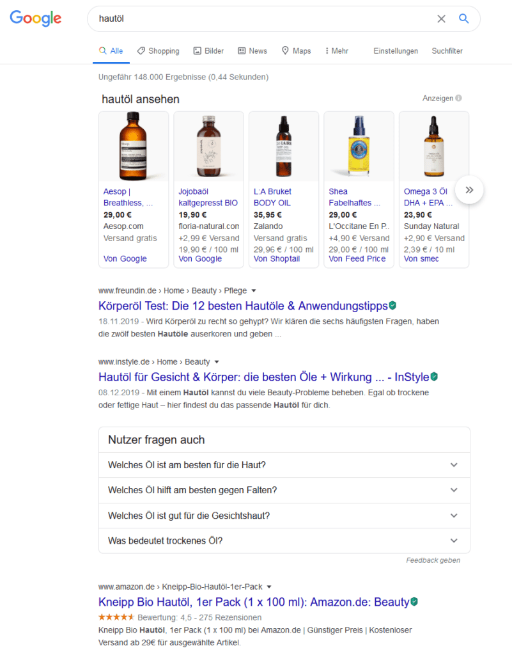Open Suchfilter options
512x655 pixels.
tap(447, 51)
